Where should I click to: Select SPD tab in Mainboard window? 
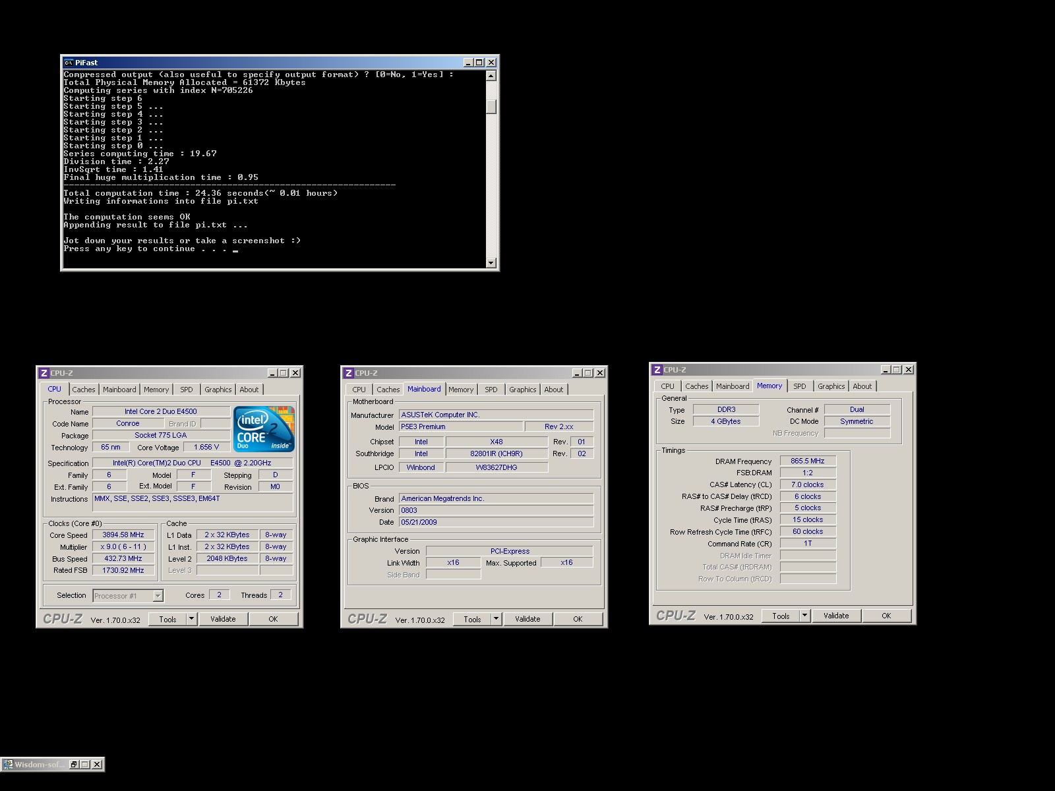click(491, 390)
